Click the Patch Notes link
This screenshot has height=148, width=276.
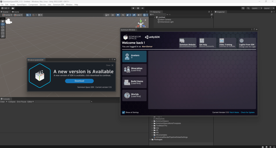[234, 112]
